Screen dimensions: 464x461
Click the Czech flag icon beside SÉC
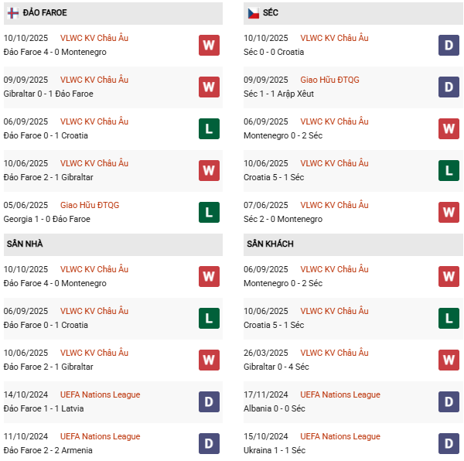253,13
